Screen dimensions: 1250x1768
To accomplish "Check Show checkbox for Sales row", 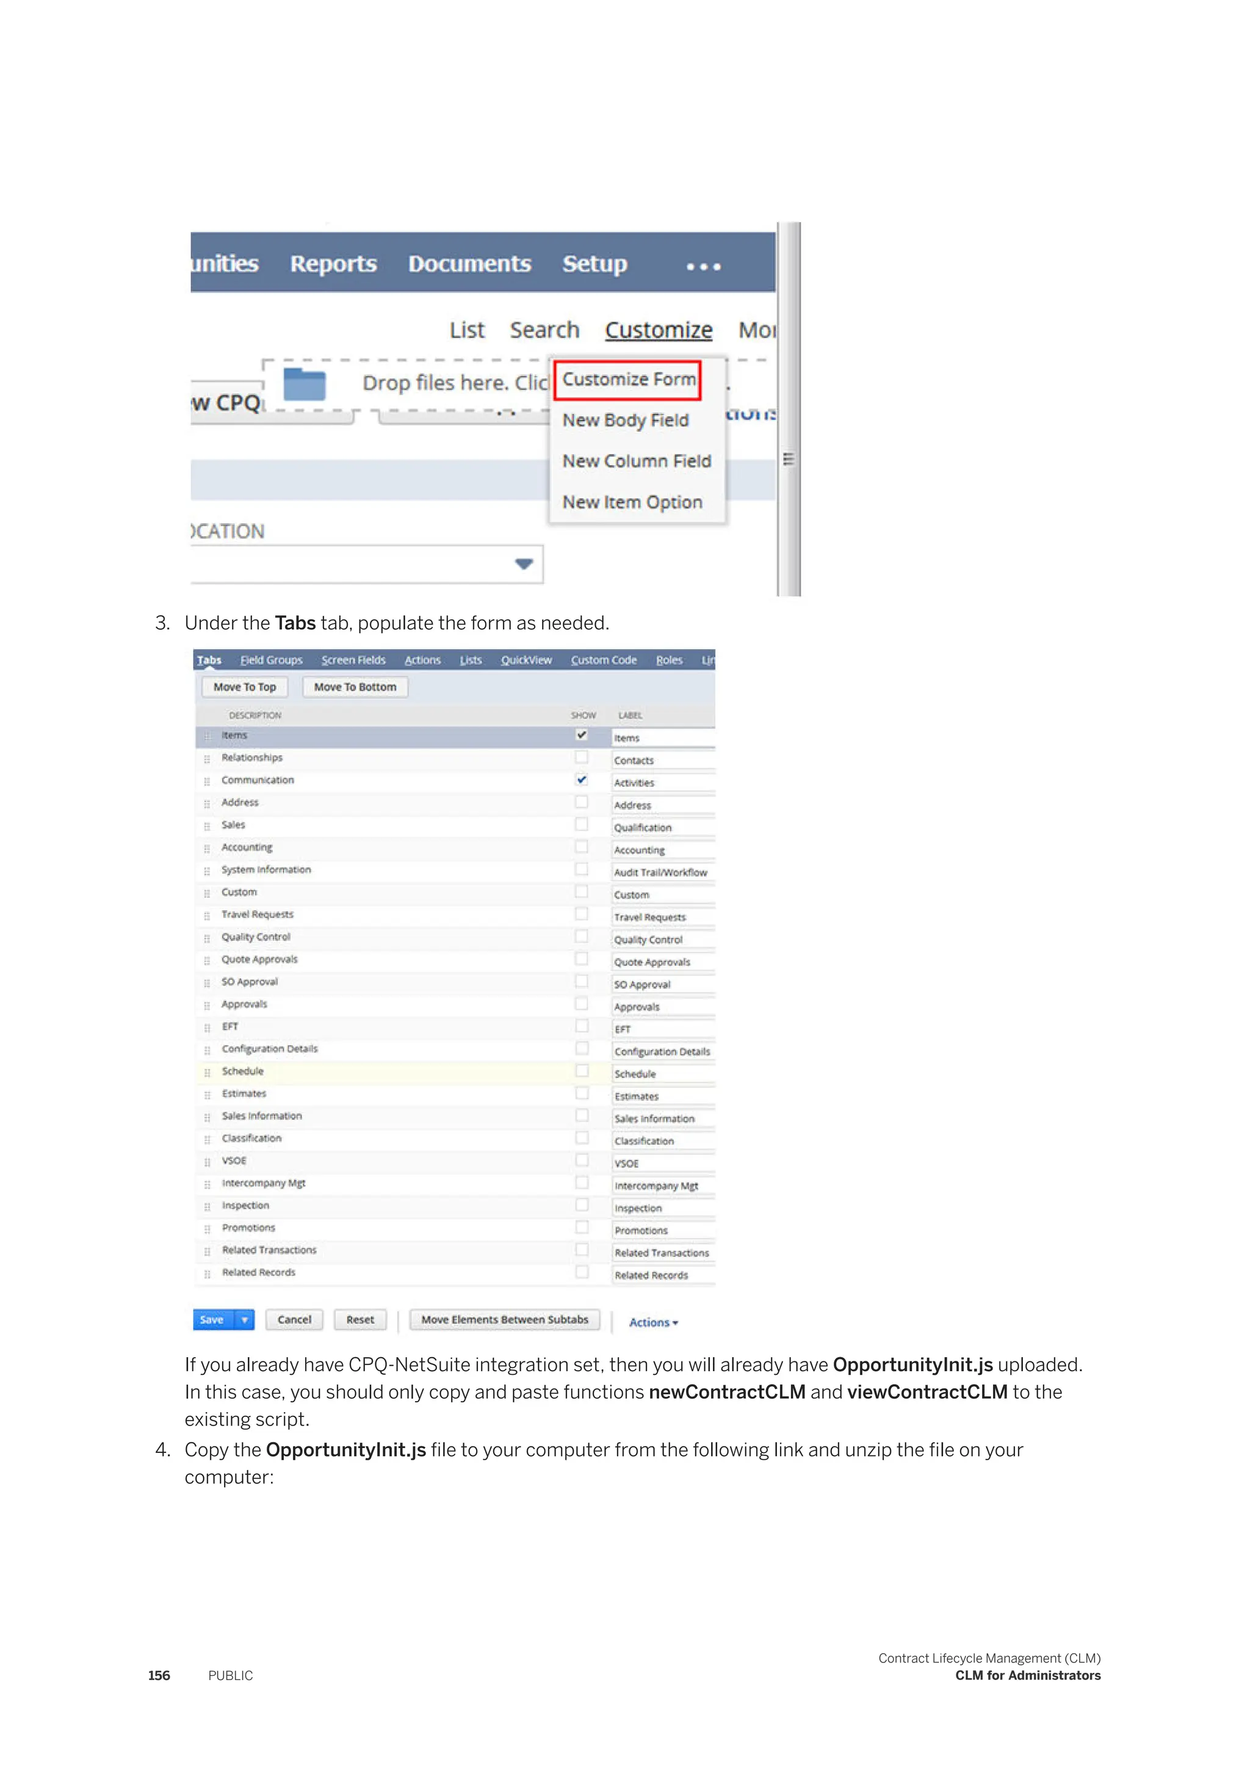I will (x=582, y=824).
